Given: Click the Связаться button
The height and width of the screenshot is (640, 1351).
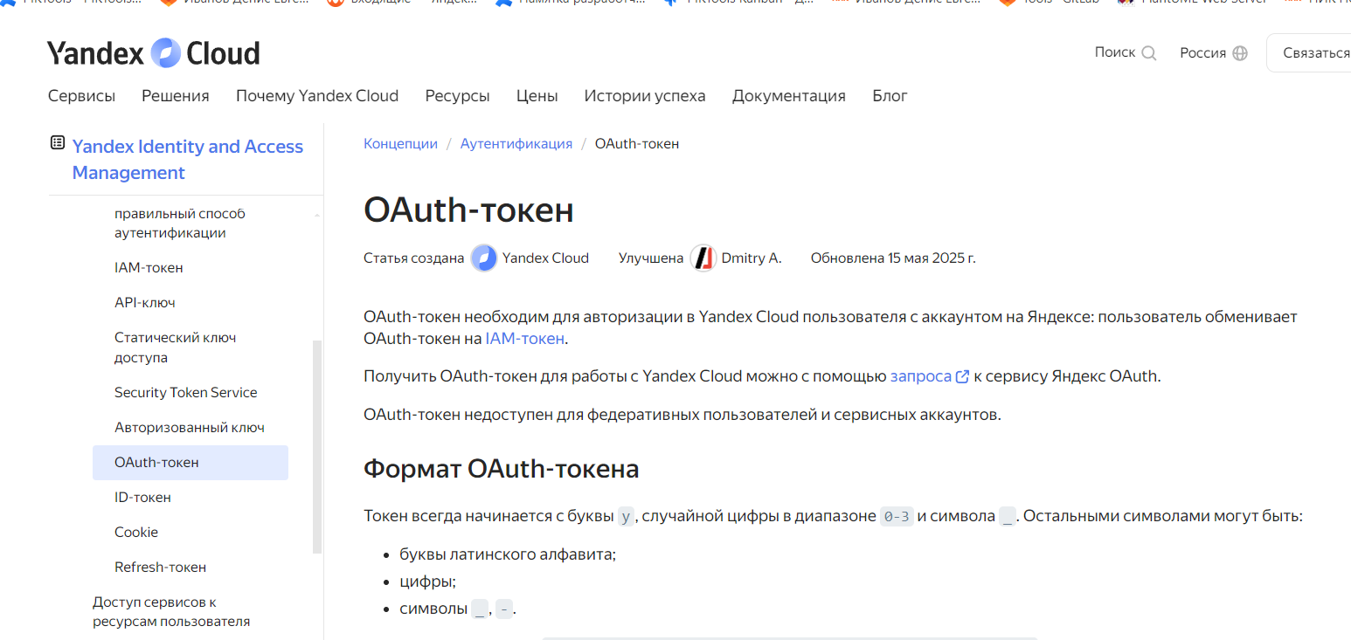Looking at the screenshot, I should 1309,53.
